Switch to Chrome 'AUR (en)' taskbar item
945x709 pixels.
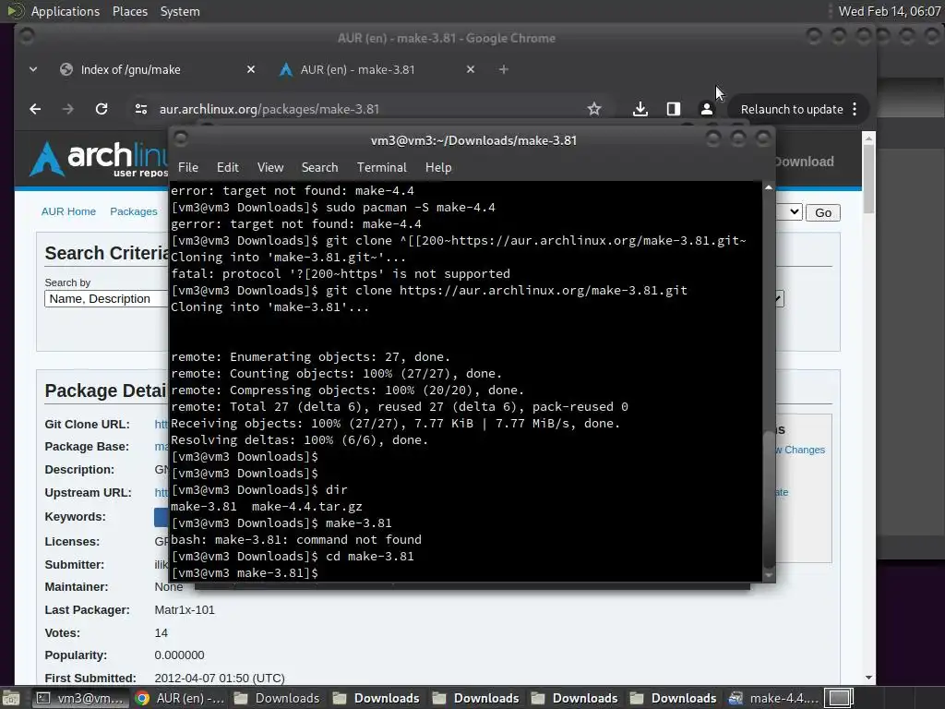point(180,698)
